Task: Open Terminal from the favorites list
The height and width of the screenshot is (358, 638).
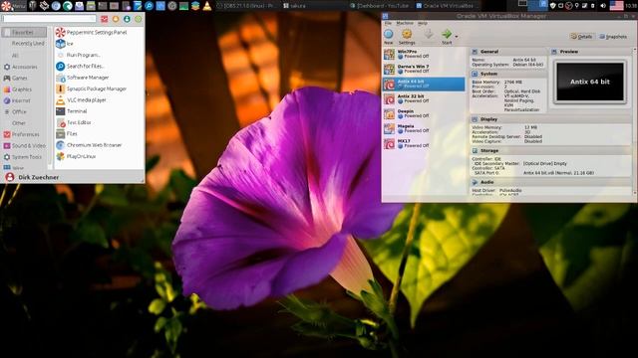Action: (x=99, y=110)
